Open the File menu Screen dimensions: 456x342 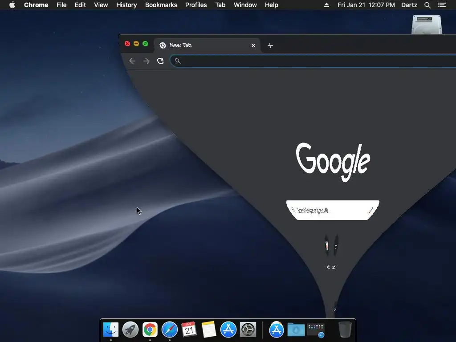(x=61, y=5)
